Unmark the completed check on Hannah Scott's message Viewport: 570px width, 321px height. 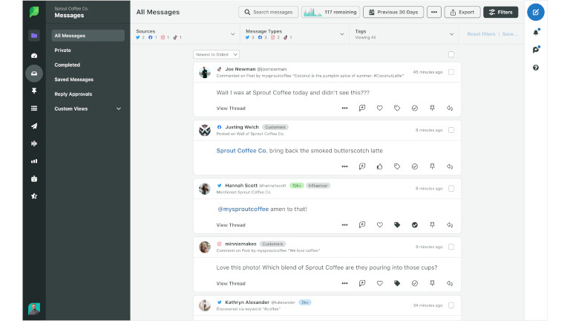tap(414, 225)
